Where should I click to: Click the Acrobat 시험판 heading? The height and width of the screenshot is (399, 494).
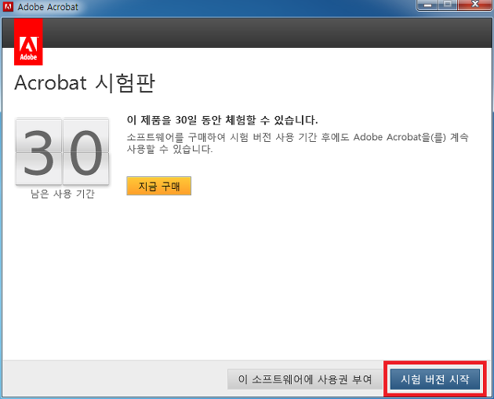click(85, 83)
